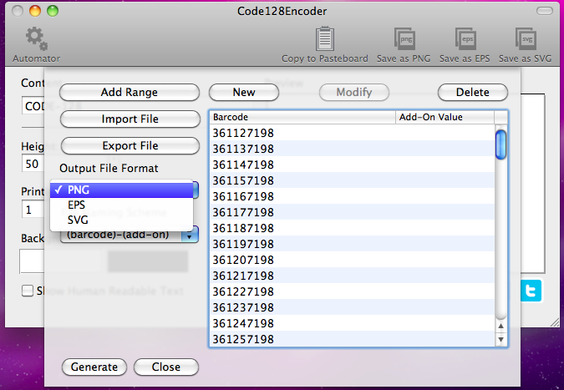Viewport: 564px width, 390px height.
Task: Click the scrollbar down arrow
Action: [x=500, y=339]
